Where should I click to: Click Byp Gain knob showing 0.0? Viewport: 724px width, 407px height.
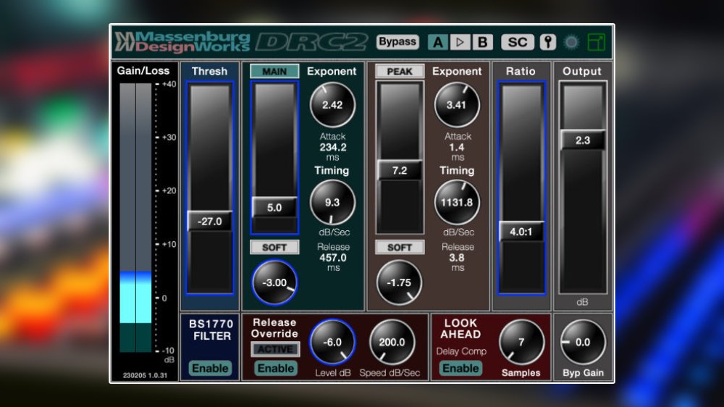pos(583,343)
